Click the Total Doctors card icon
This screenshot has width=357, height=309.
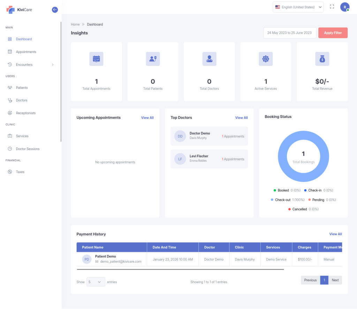tap(209, 59)
